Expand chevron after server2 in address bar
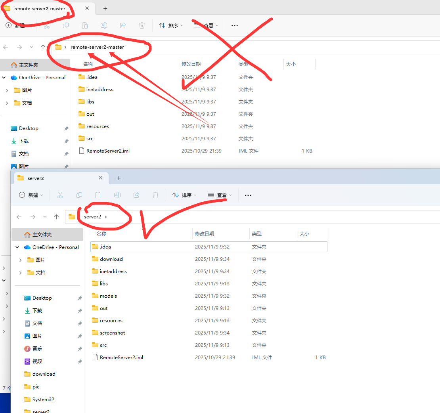This screenshot has width=440, height=413. pyautogui.click(x=106, y=217)
